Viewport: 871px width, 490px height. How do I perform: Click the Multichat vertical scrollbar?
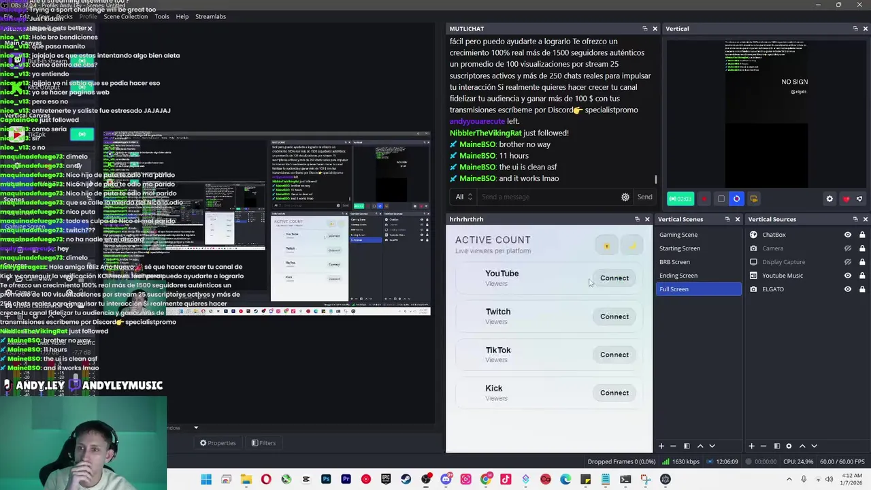click(x=656, y=180)
